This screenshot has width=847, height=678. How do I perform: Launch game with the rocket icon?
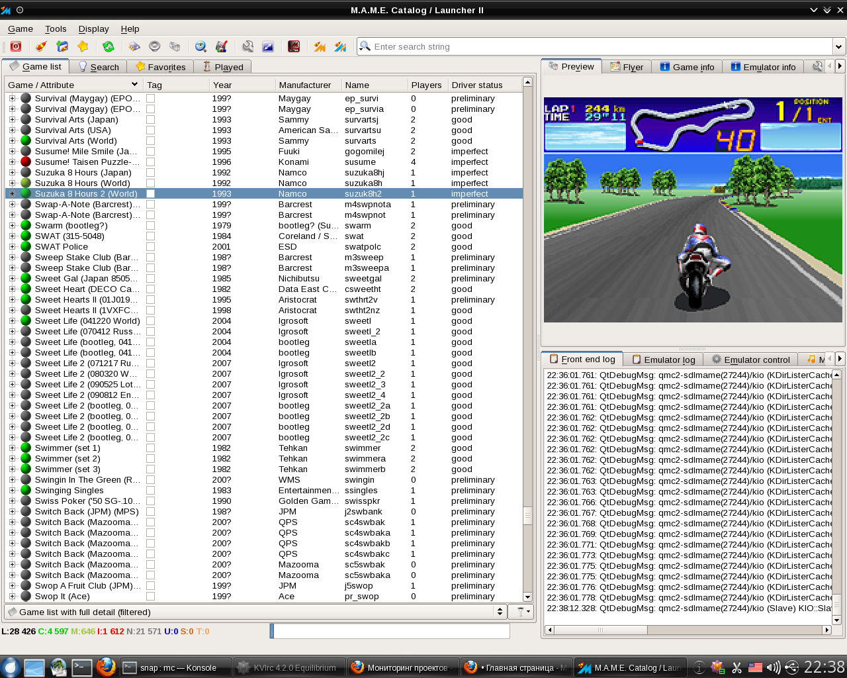[x=41, y=46]
